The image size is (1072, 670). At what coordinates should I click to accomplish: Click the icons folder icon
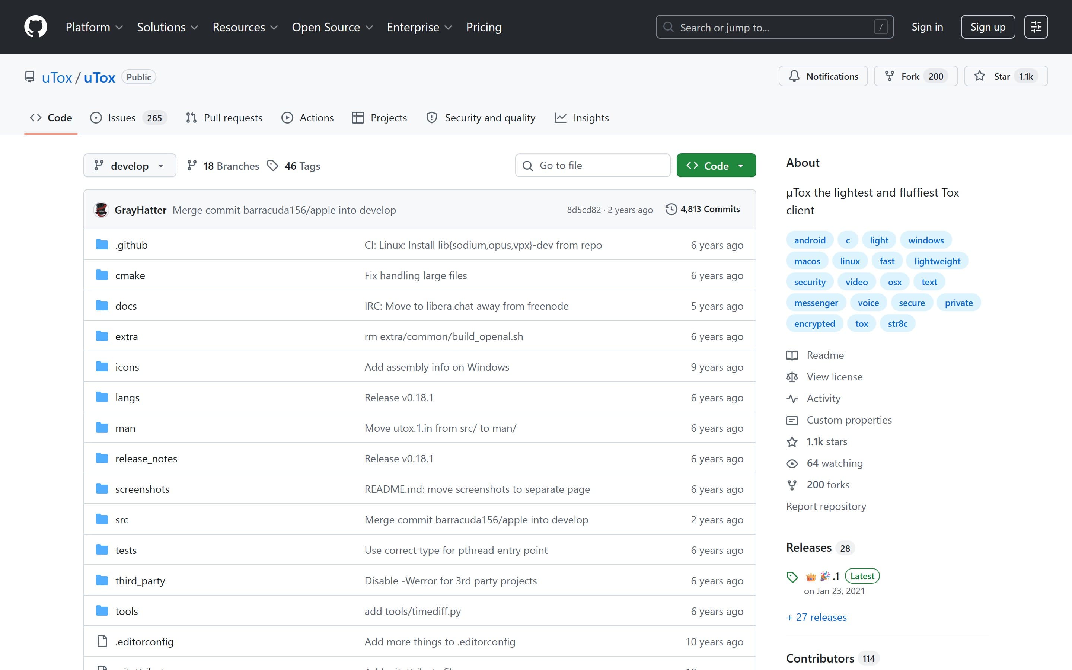[102, 367]
